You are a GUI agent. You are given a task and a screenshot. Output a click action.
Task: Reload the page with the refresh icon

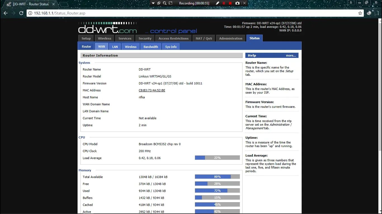(21, 13)
